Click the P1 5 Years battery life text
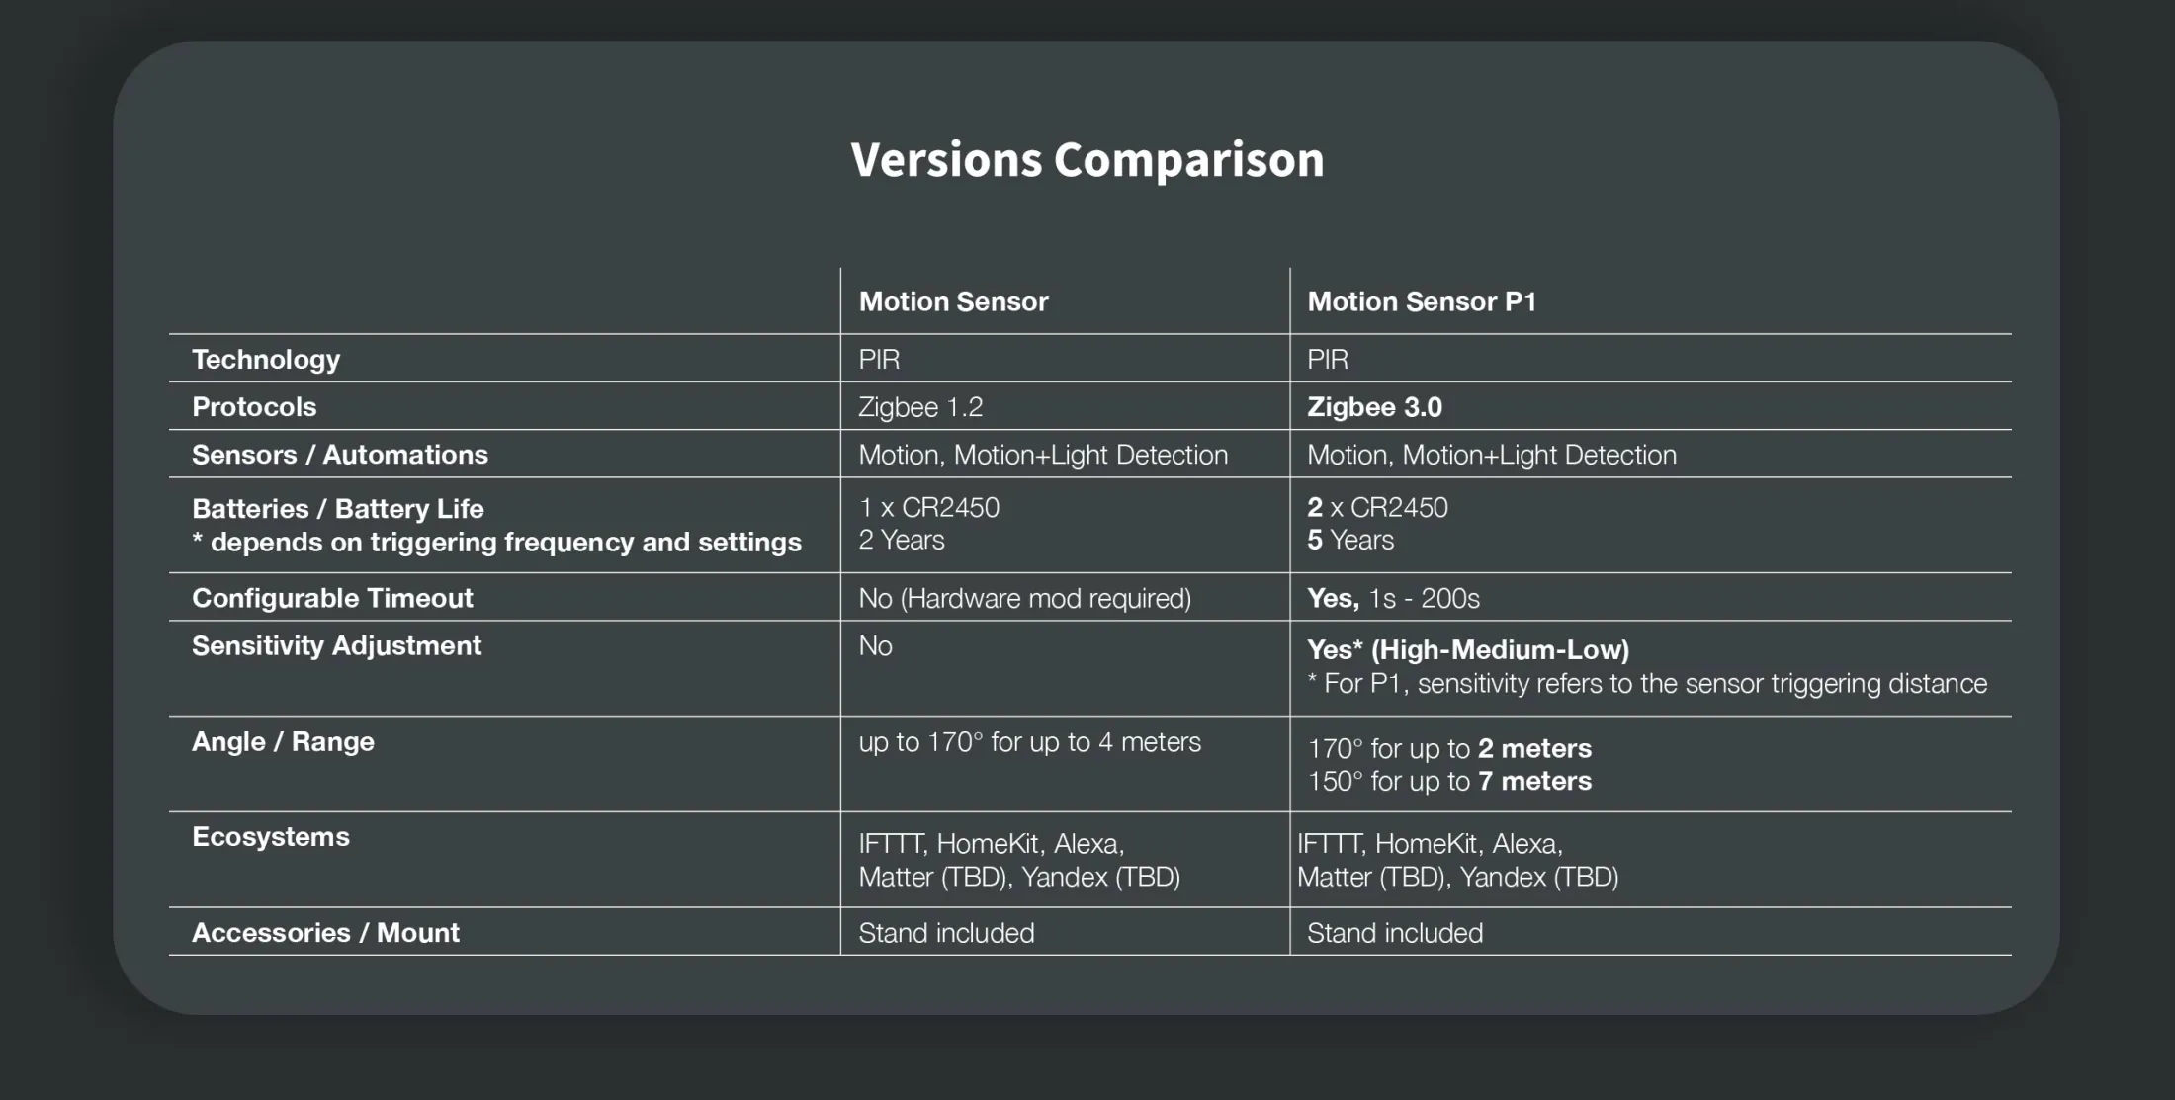The height and width of the screenshot is (1100, 2175). coord(1350,541)
